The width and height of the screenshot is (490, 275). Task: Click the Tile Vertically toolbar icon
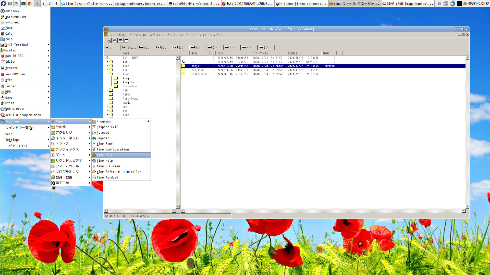coord(126,41)
